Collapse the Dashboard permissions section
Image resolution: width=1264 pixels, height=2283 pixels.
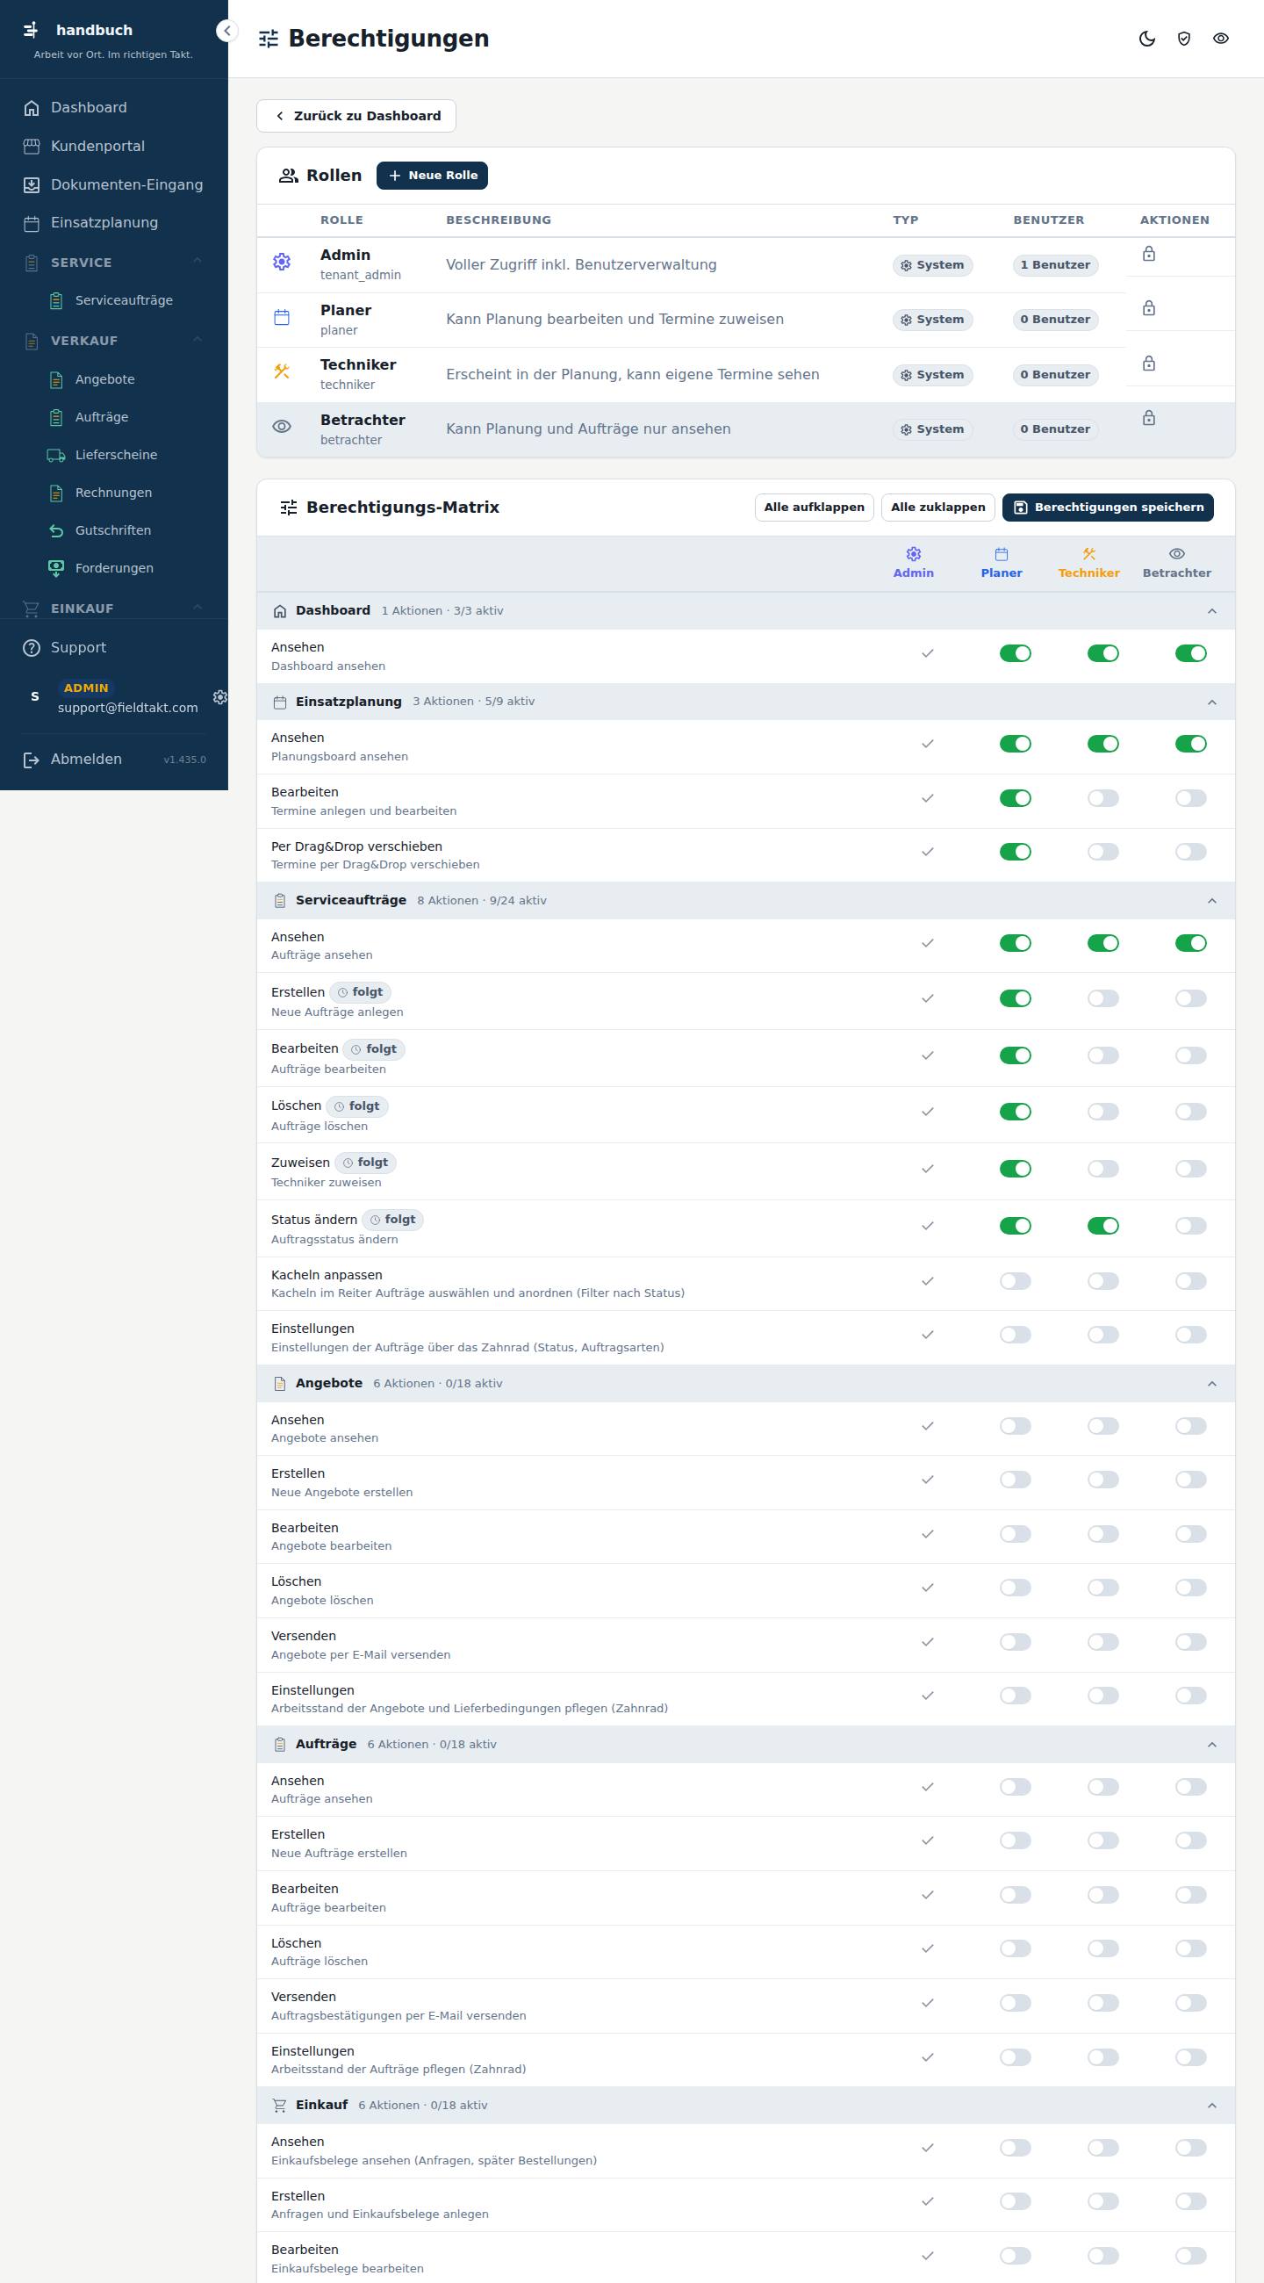click(x=1211, y=610)
